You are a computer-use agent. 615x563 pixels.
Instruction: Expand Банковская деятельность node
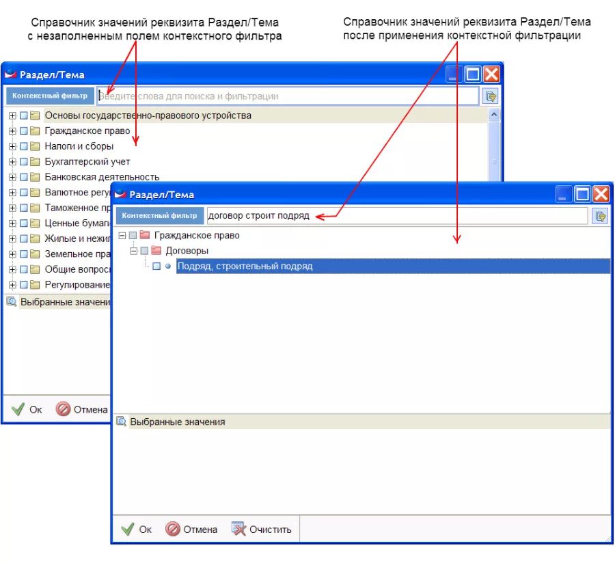coord(12,177)
